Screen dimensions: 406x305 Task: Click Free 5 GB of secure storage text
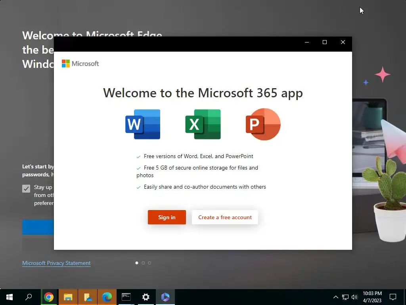[x=197, y=171]
